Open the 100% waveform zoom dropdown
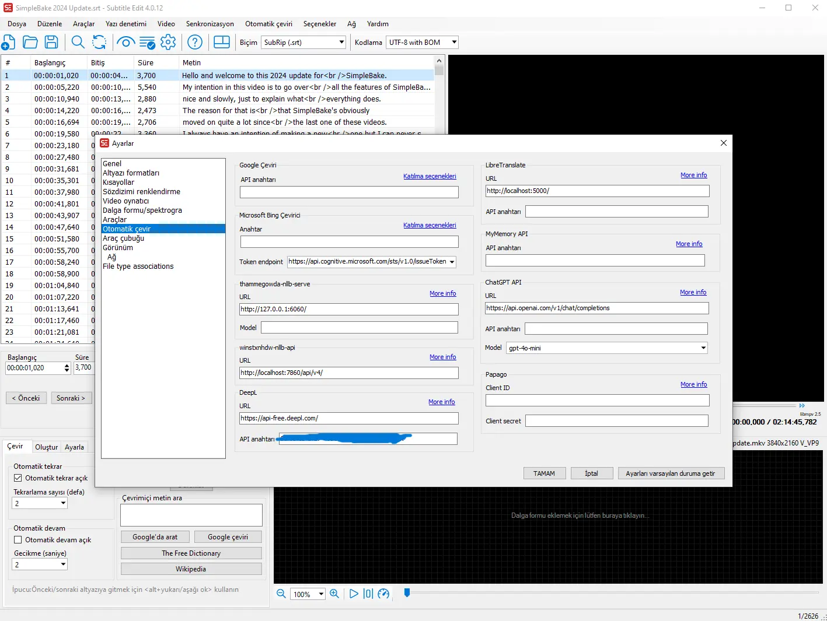 pyautogui.click(x=308, y=594)
